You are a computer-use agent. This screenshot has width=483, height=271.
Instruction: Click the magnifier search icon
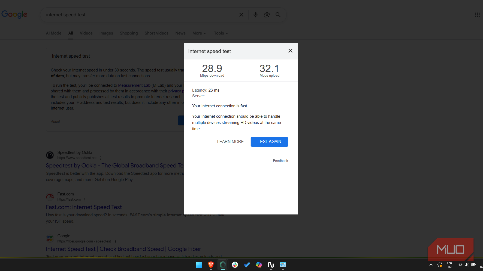tap(278, 15)
